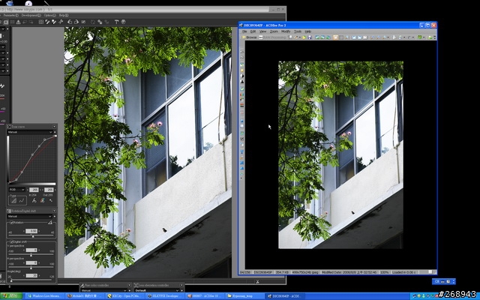The image size is (480, 300).
Task: Open the File menu in ACDSee
Action: pos(244,31)
